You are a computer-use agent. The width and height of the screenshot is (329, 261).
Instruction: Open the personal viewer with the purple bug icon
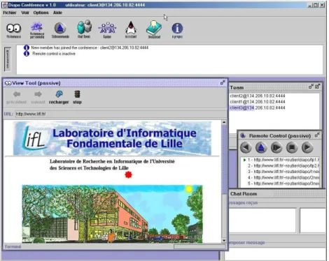(37, 30)
